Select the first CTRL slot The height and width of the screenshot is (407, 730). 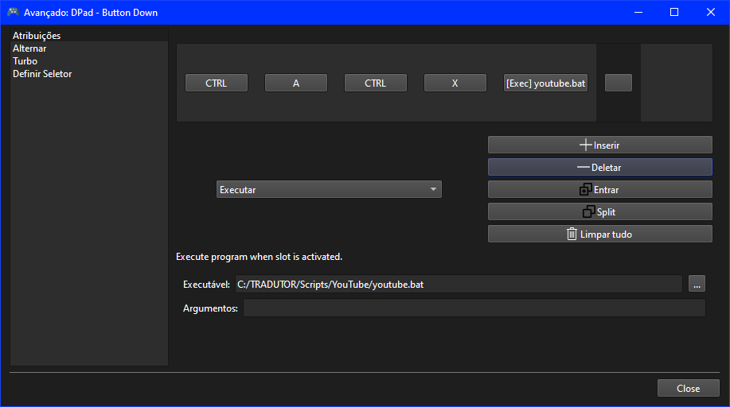point(217,83)
